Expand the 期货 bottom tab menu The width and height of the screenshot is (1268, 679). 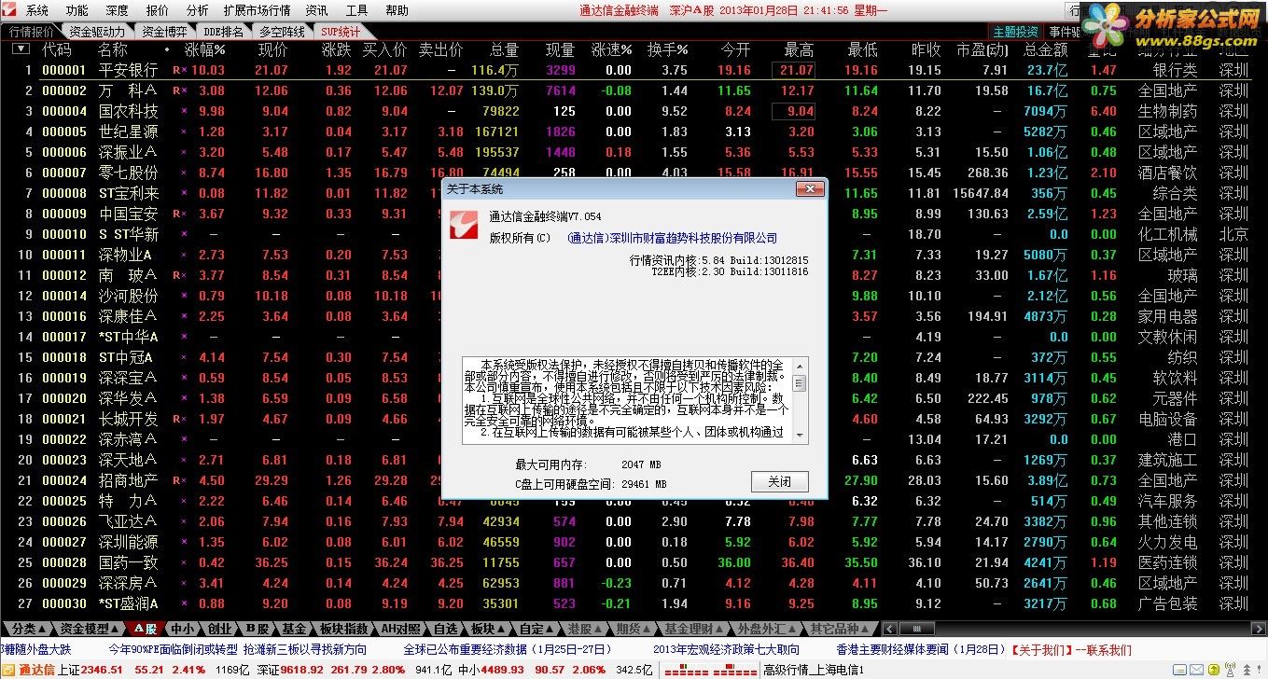point(634,629)
